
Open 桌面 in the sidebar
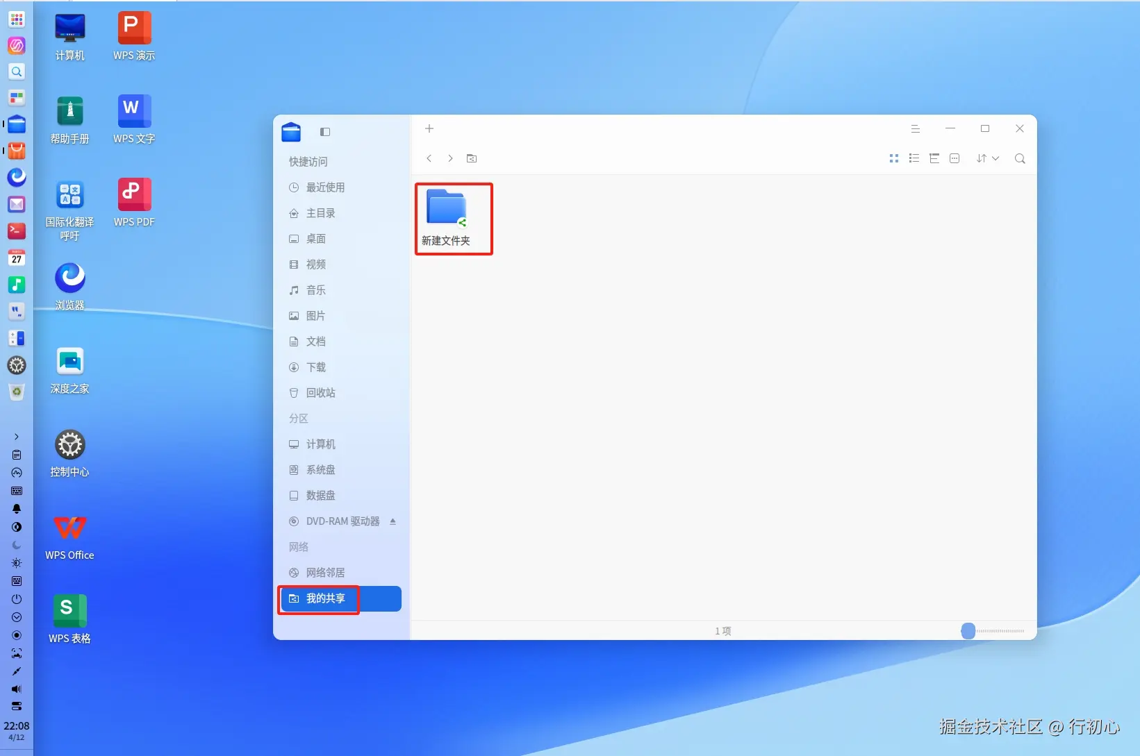(341, 239)
